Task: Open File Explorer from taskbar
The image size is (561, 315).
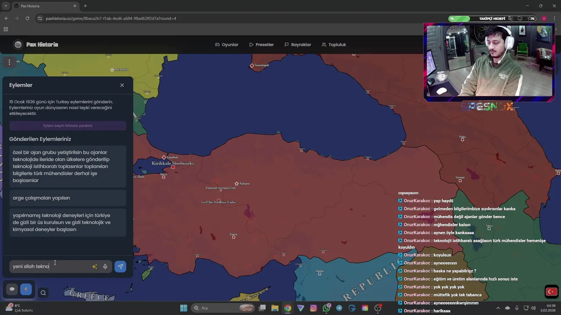Action: click(x=275, y=308)
